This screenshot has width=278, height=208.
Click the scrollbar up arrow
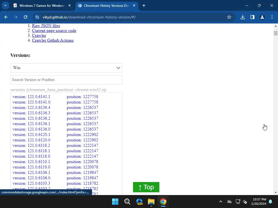click(x=276, y=26)
